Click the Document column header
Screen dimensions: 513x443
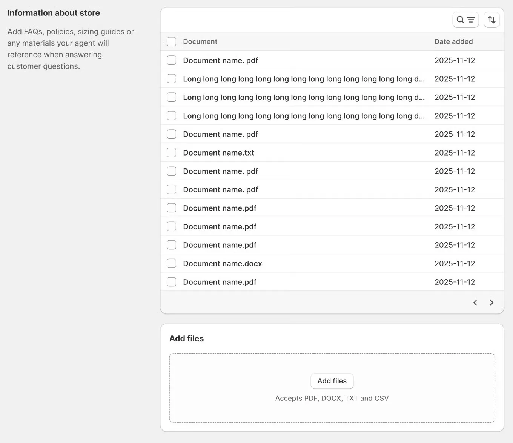pyautogui.click(x=200, y=41)
